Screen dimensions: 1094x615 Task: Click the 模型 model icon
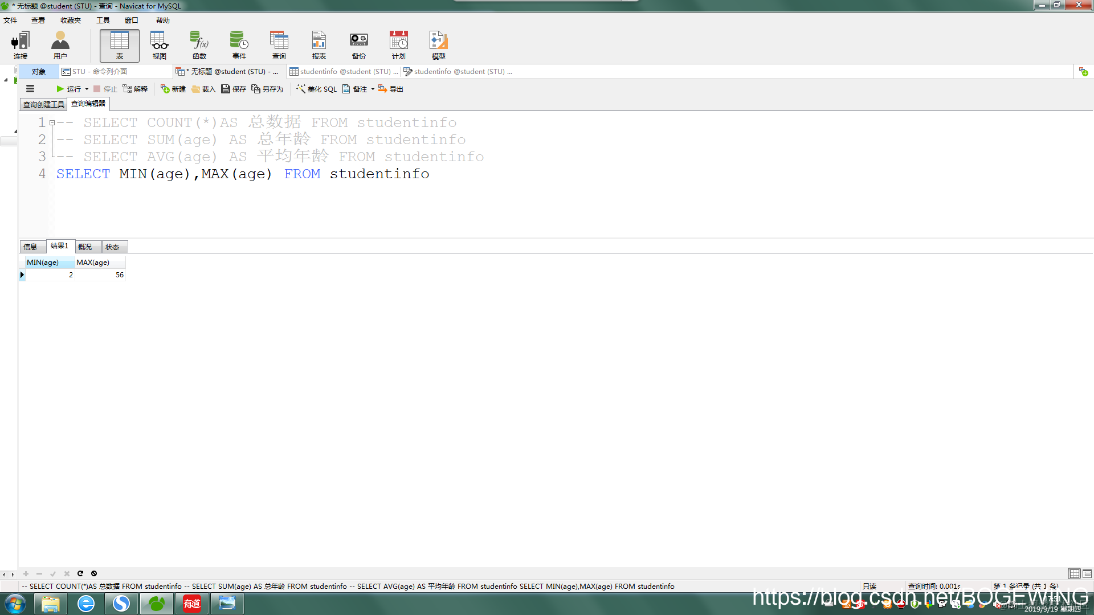pyautogui.click(x=438, y=46)
